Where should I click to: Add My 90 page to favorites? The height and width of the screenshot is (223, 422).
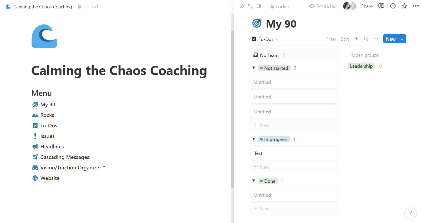[404, 6]
